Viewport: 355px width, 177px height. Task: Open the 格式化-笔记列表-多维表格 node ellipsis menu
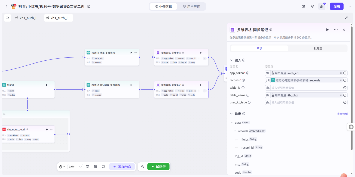pos(136,85)
